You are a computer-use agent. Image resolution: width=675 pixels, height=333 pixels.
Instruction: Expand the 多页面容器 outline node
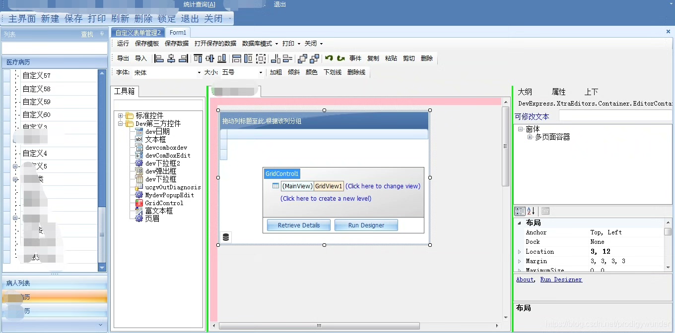pyautogui.click(x=530, y=137)
